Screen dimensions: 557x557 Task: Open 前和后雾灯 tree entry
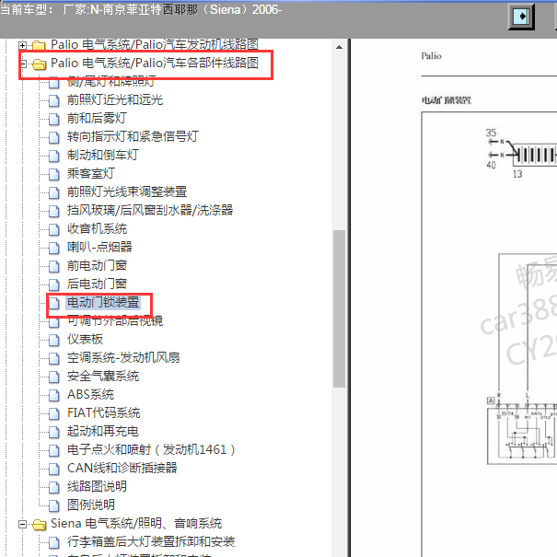click(x=97, y=118)
